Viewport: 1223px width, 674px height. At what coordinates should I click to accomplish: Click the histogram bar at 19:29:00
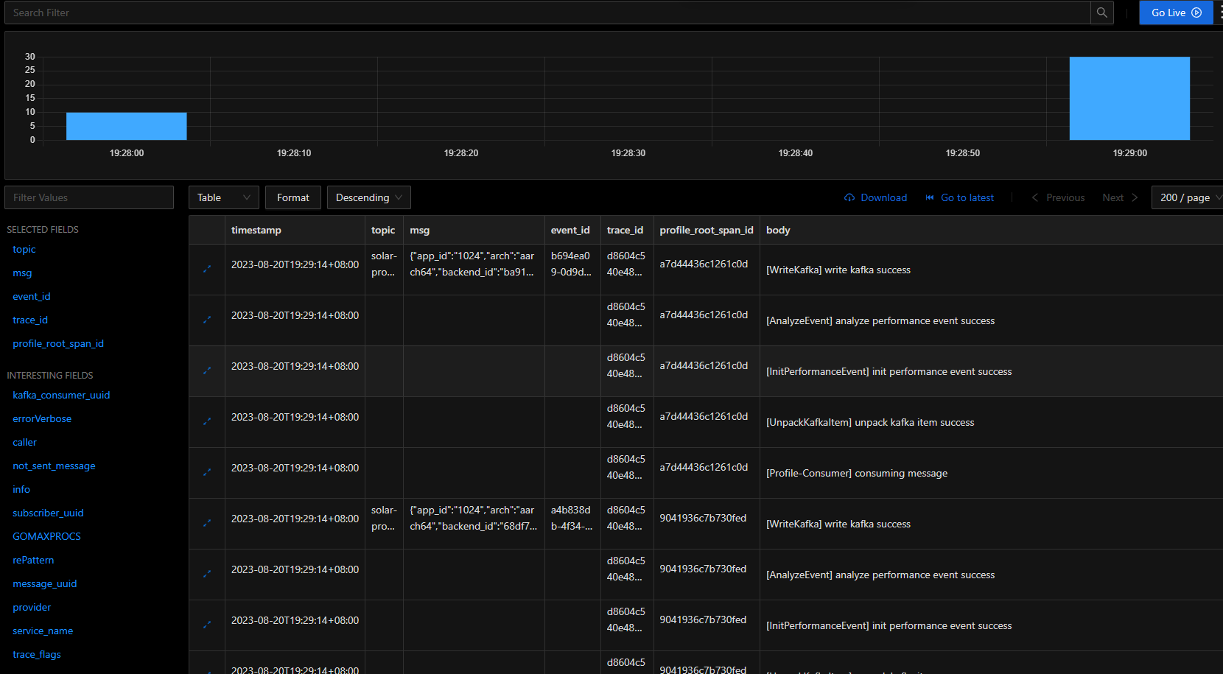click(1129, 98)
